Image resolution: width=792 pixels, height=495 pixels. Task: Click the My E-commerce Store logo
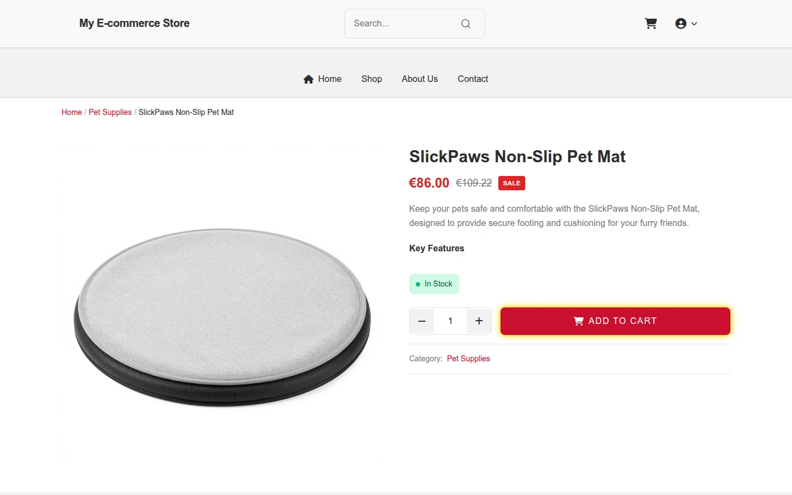[134, 23]
